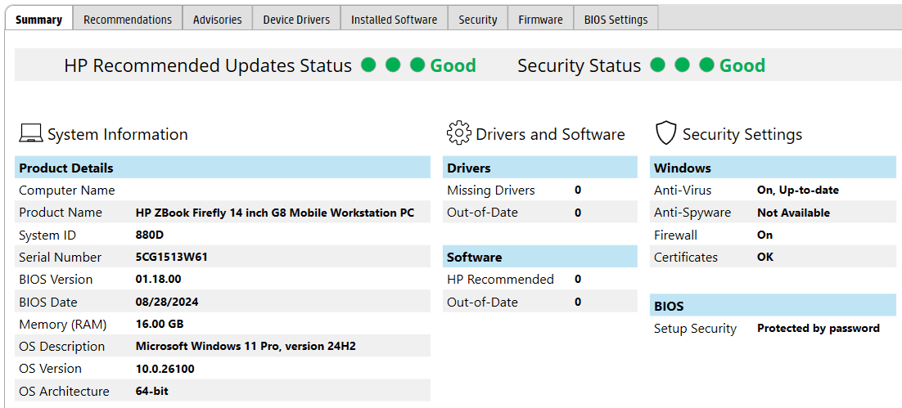This screenshot has height=408, width=902.
Task: Click the 'Computer Name' row label
Action: tap(67, 191)
